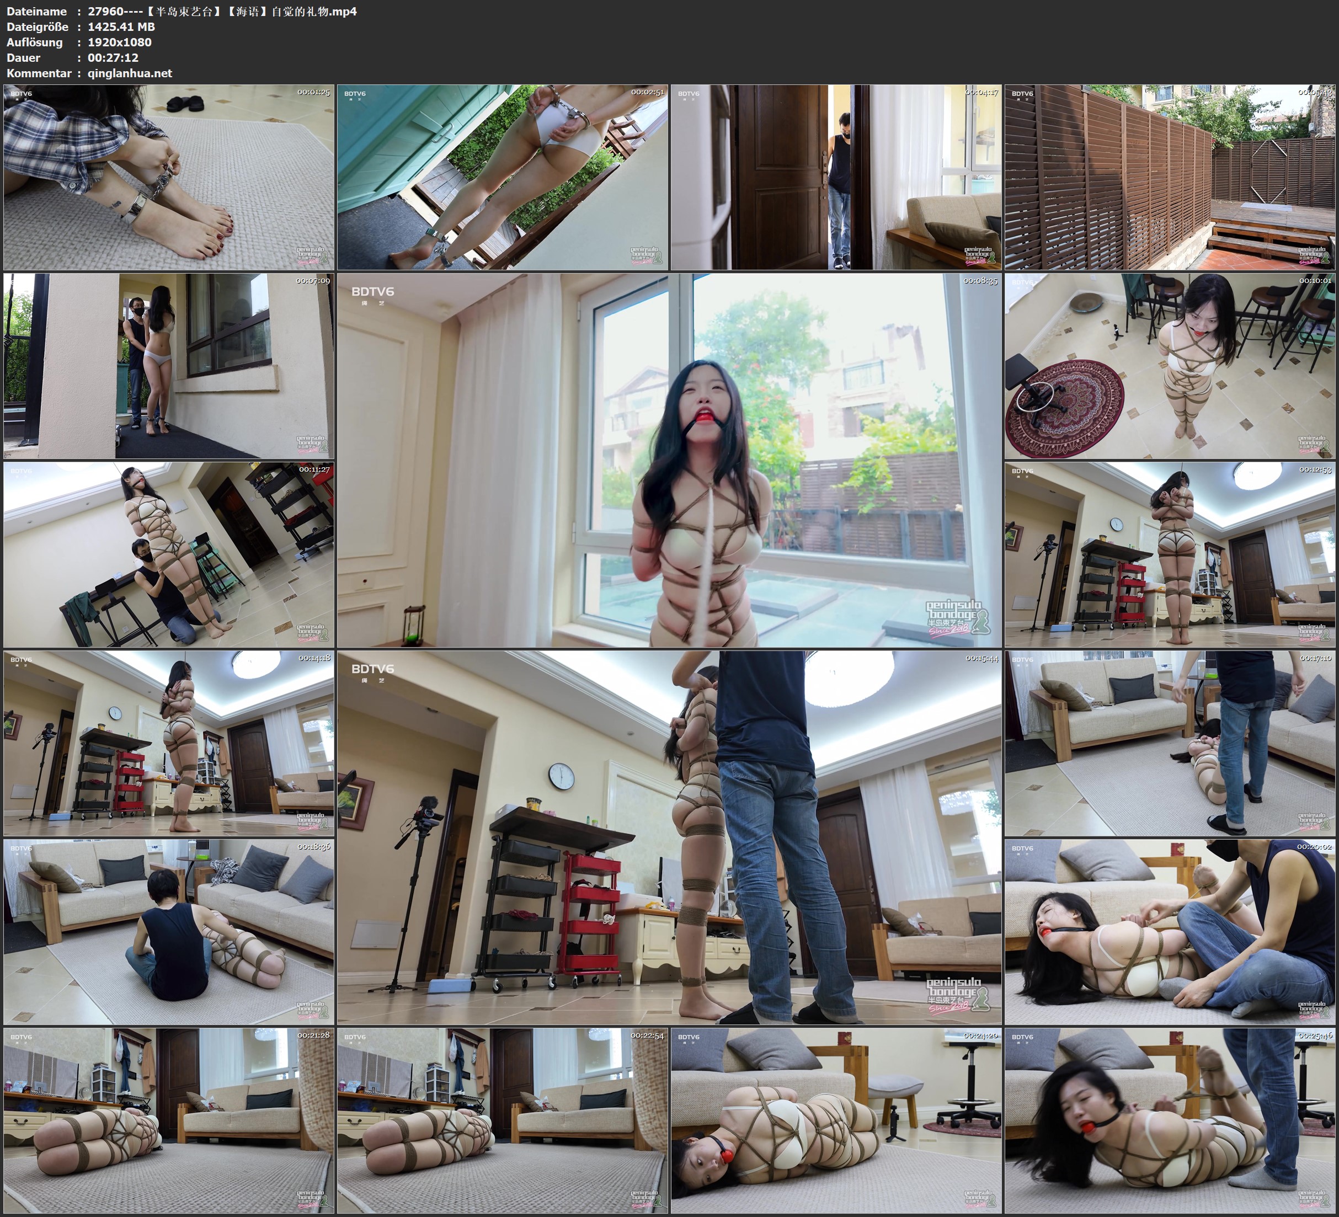The width and height of the screenshot is (1339, 1217).
Task: Open the thumbnail at 00:11:27
Action: 169,554
